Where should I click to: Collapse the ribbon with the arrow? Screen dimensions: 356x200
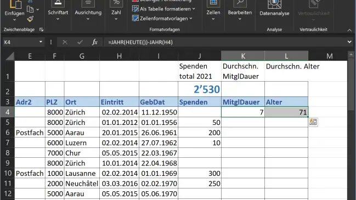[x=349, y=30]
